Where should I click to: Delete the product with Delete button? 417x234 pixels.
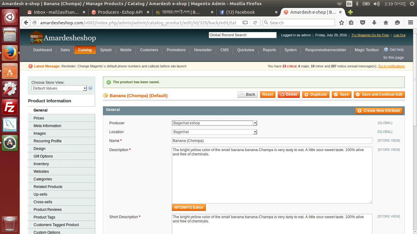(289, 94)
